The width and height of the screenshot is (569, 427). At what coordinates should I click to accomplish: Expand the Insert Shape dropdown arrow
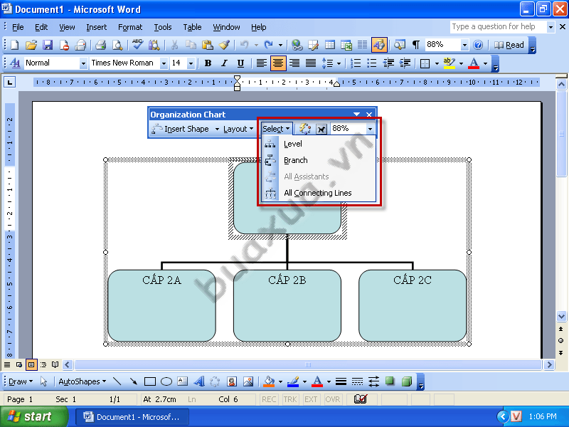click(217, 129)
